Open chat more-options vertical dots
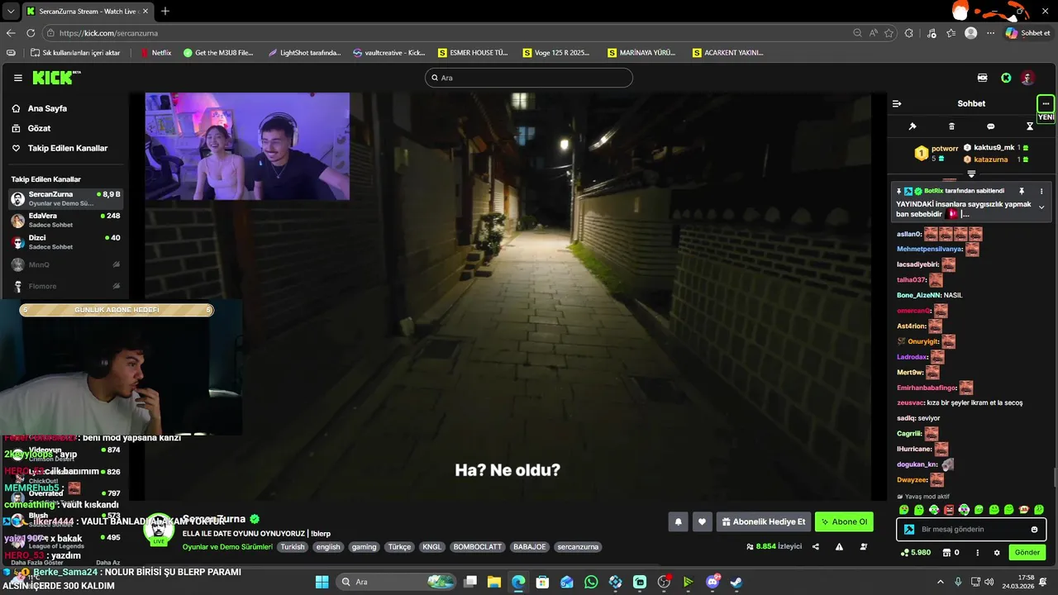The width and height of the screenshot is (1058, 595). [977, 552]
